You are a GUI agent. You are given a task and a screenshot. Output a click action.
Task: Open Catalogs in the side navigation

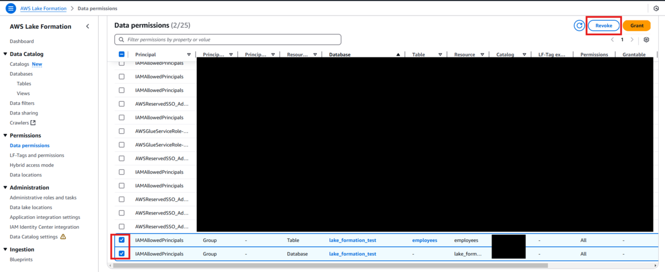pyautogui.click(x=19, y=64)
